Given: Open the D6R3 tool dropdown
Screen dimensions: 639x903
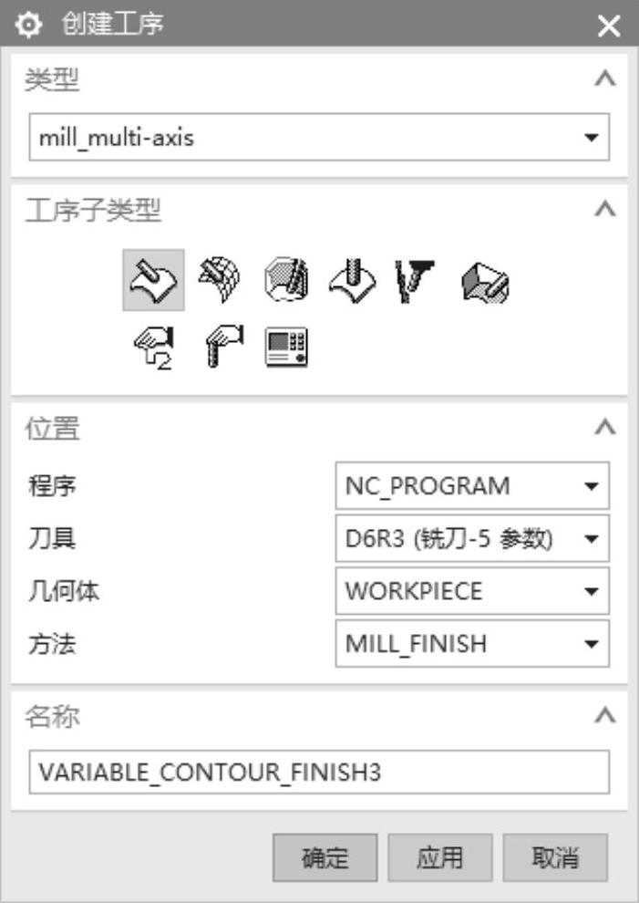Looking at the screenshot, I should [x=472, y=538].
